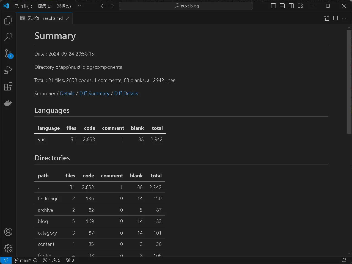The image size is (352, 264).
Task: Click the Date 2024-09-24 line
Action: [x=64, y=54]
